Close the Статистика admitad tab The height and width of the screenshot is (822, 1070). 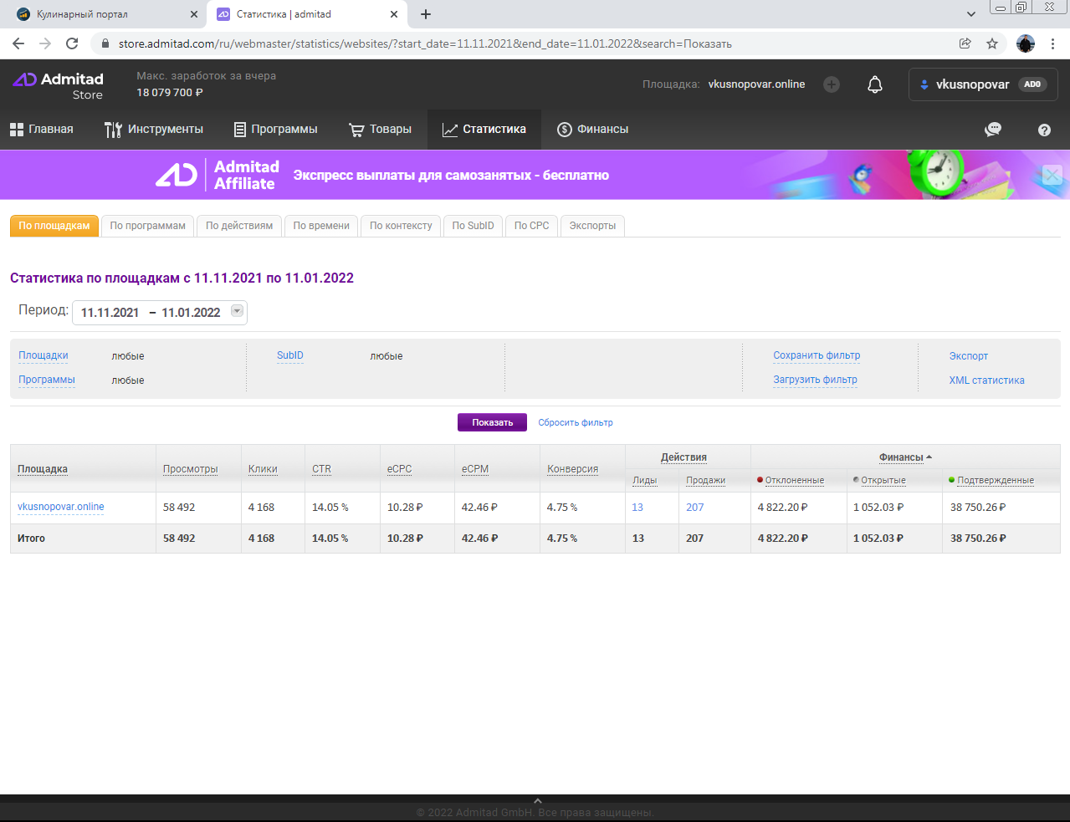(394, 14)
